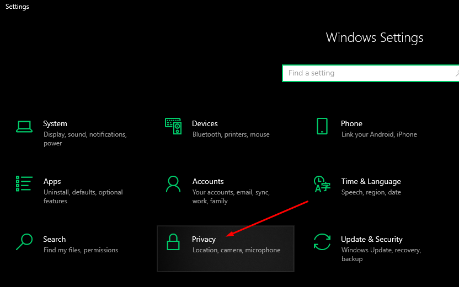Click 'Location, camera, microphone' description text
The image size is (459, 287).
tap(236, 250)
